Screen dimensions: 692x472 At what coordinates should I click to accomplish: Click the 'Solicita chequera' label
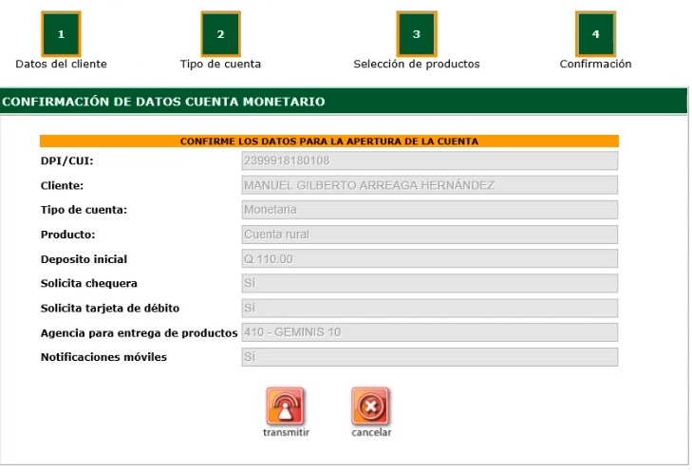pos(88,283)
